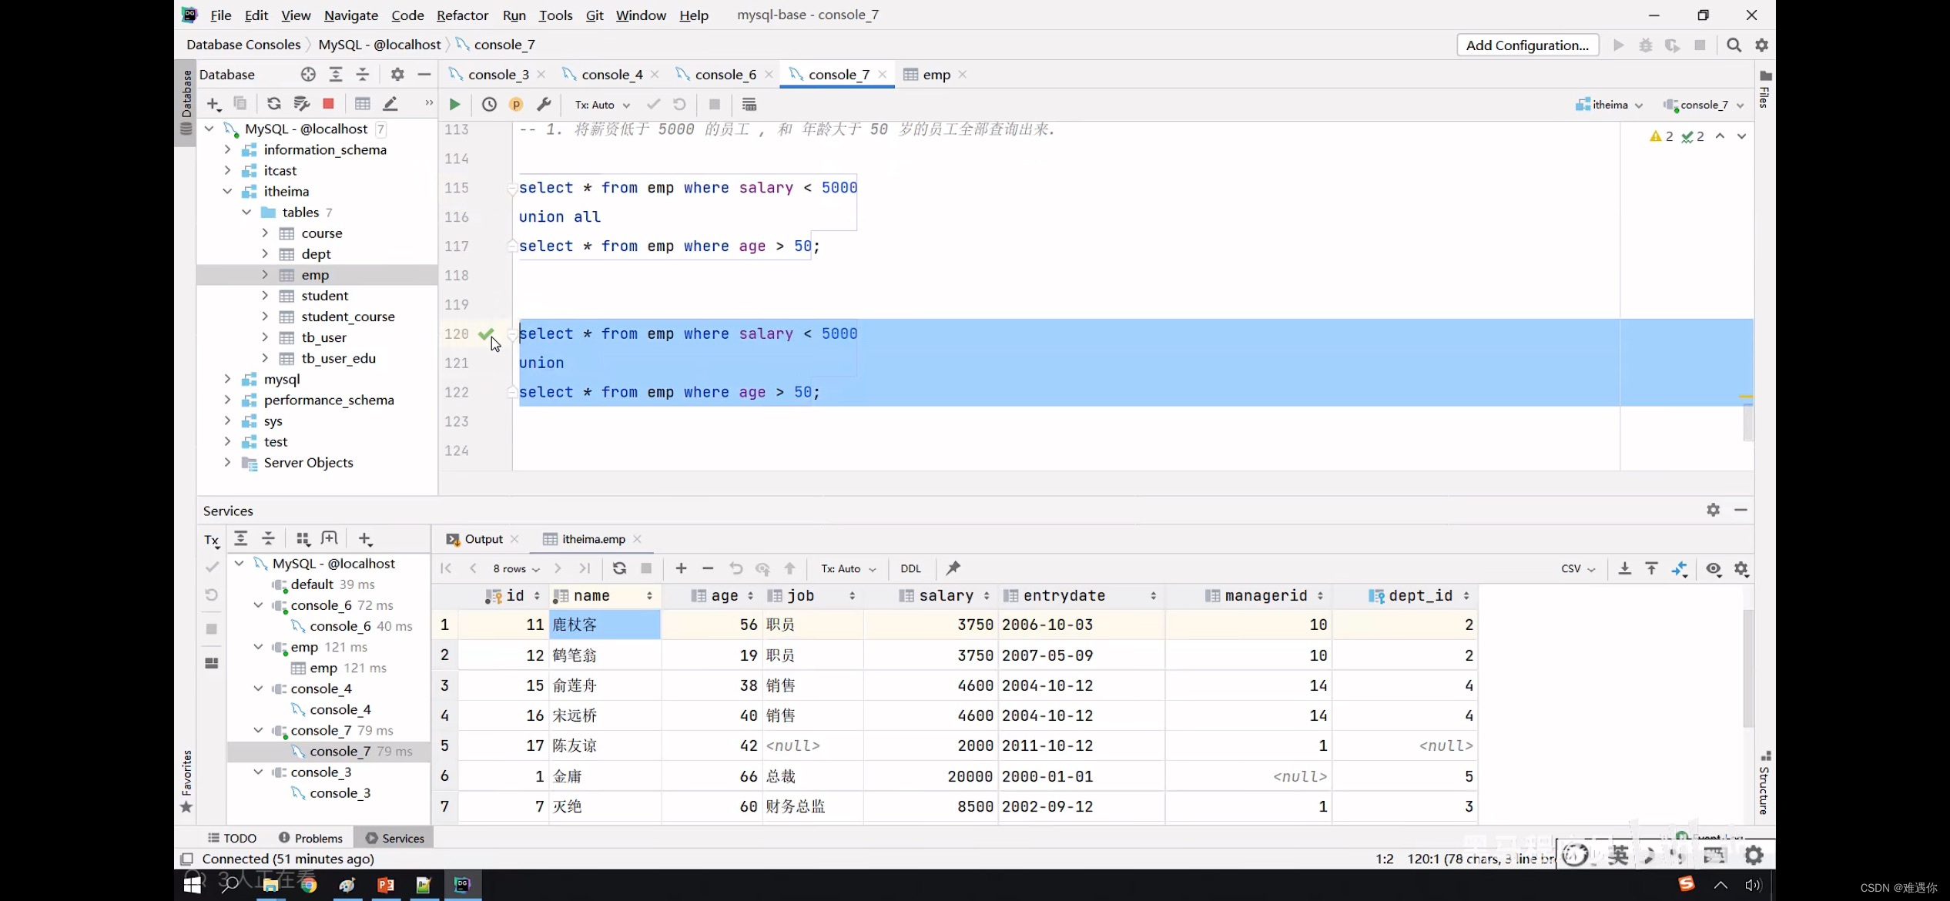Screen dimensions: 1950x901
Task: Select the cell containing 2006-10-03
Action: click(1081, 625)
